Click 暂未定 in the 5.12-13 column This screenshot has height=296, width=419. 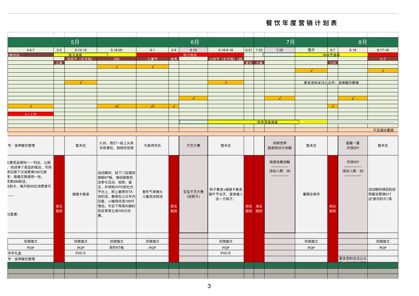tap(81, 145)
